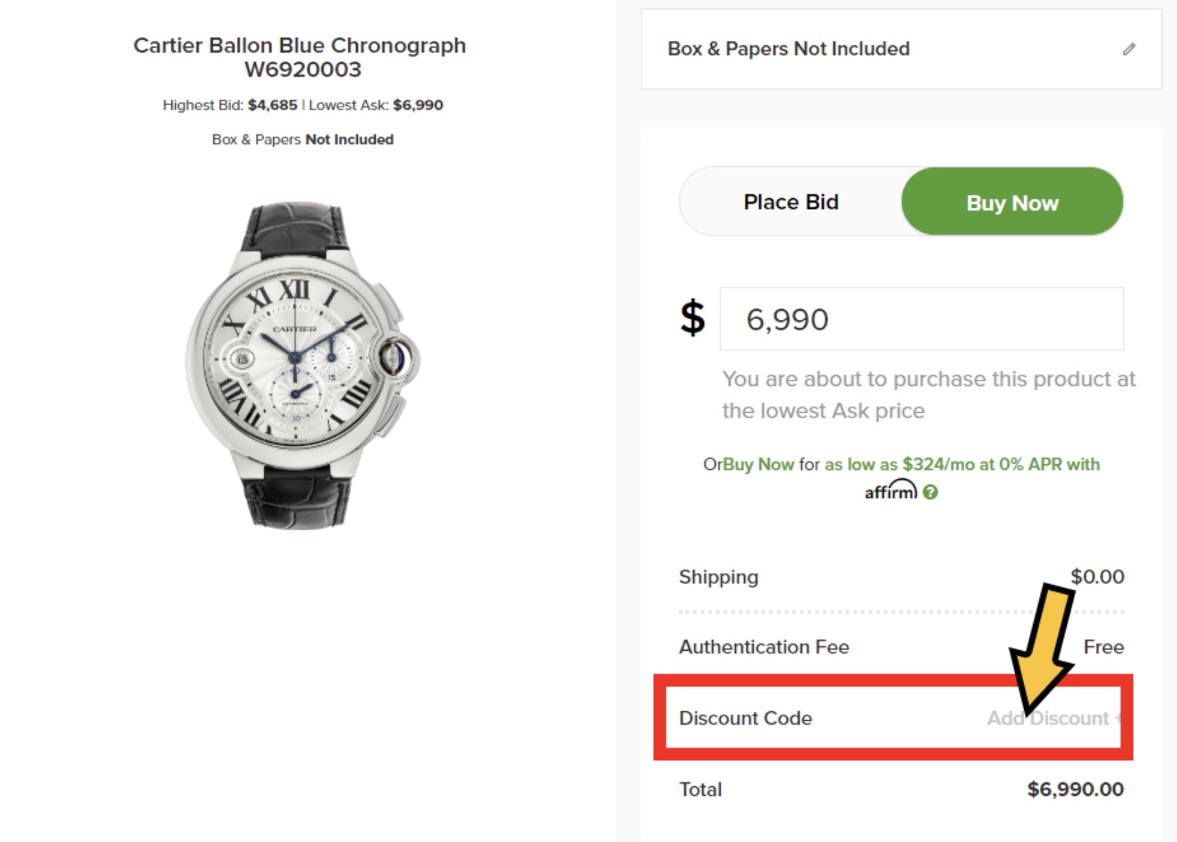1177x842 pixels.
Task: Click the pencil edit icon
Action: (1129, 49)
